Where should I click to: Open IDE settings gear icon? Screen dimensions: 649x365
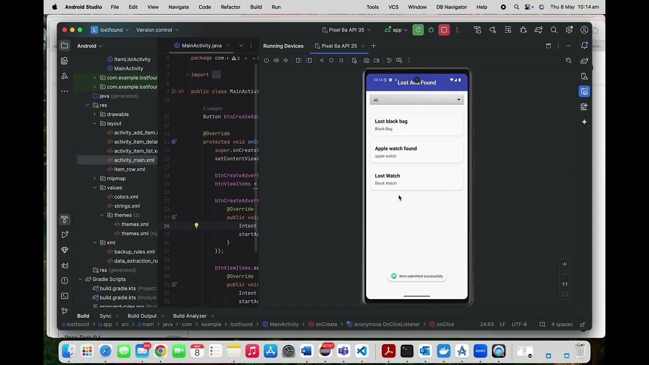(x=569, y=30)
